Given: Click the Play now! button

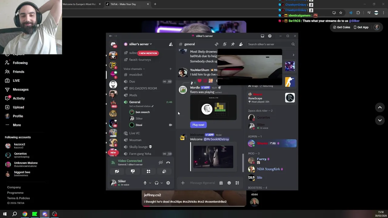Looking at the screenshot, I should pos(198,125).
